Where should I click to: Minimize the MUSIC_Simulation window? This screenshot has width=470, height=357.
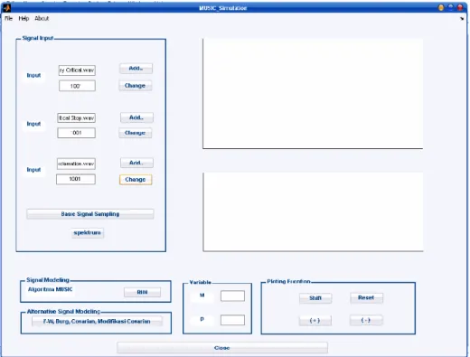[441, 7]
